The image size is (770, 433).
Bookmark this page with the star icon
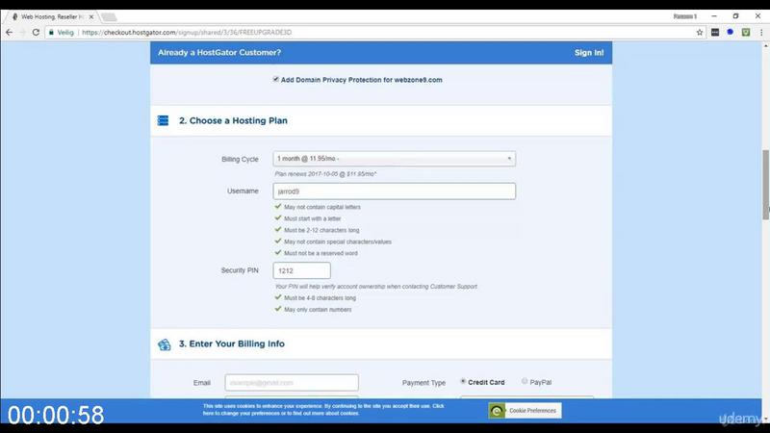[700, 33]
